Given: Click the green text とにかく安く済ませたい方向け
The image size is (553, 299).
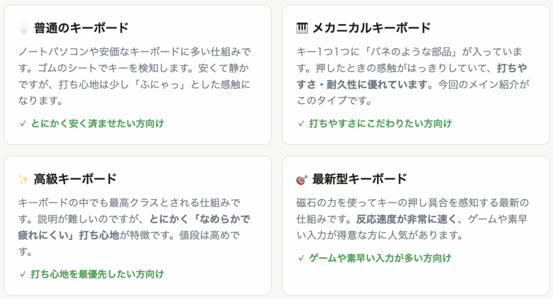Looking at the screenshot, I should 97,124.
